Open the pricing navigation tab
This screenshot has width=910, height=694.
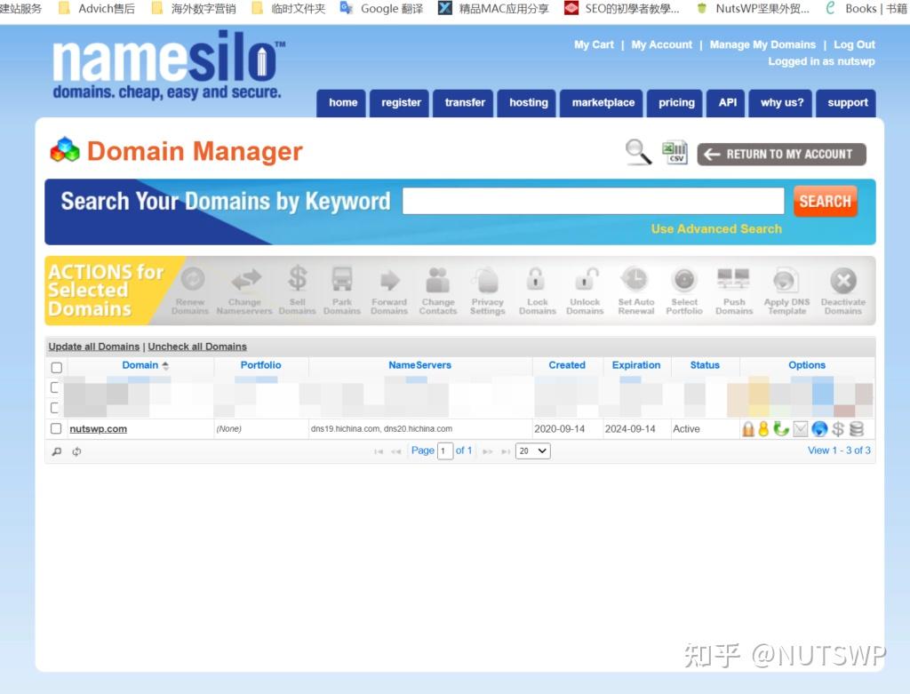pos(676,103)
